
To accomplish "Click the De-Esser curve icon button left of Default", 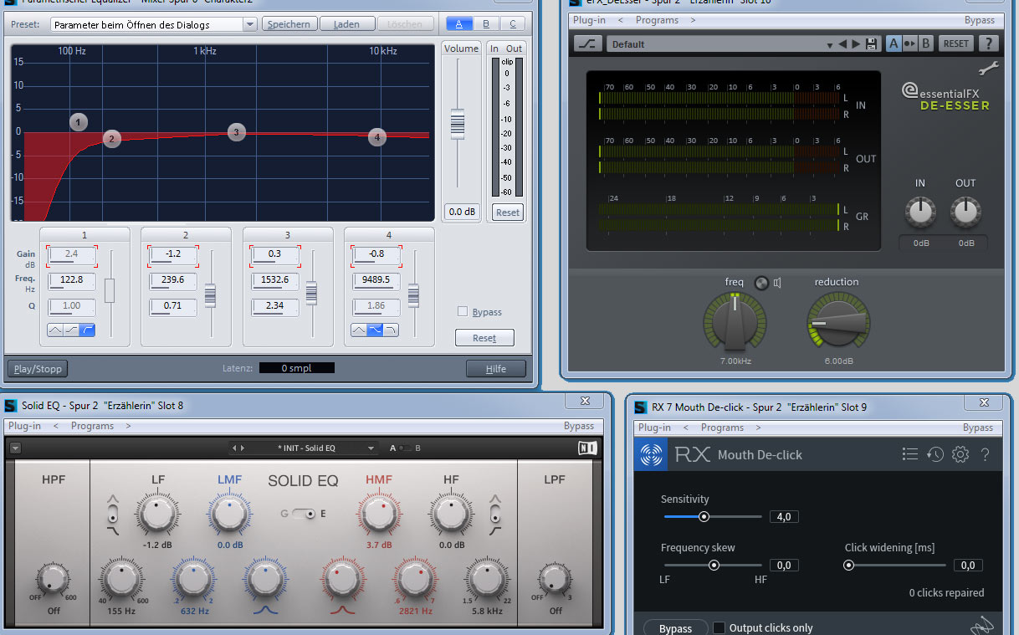I will tap(587, 44).
